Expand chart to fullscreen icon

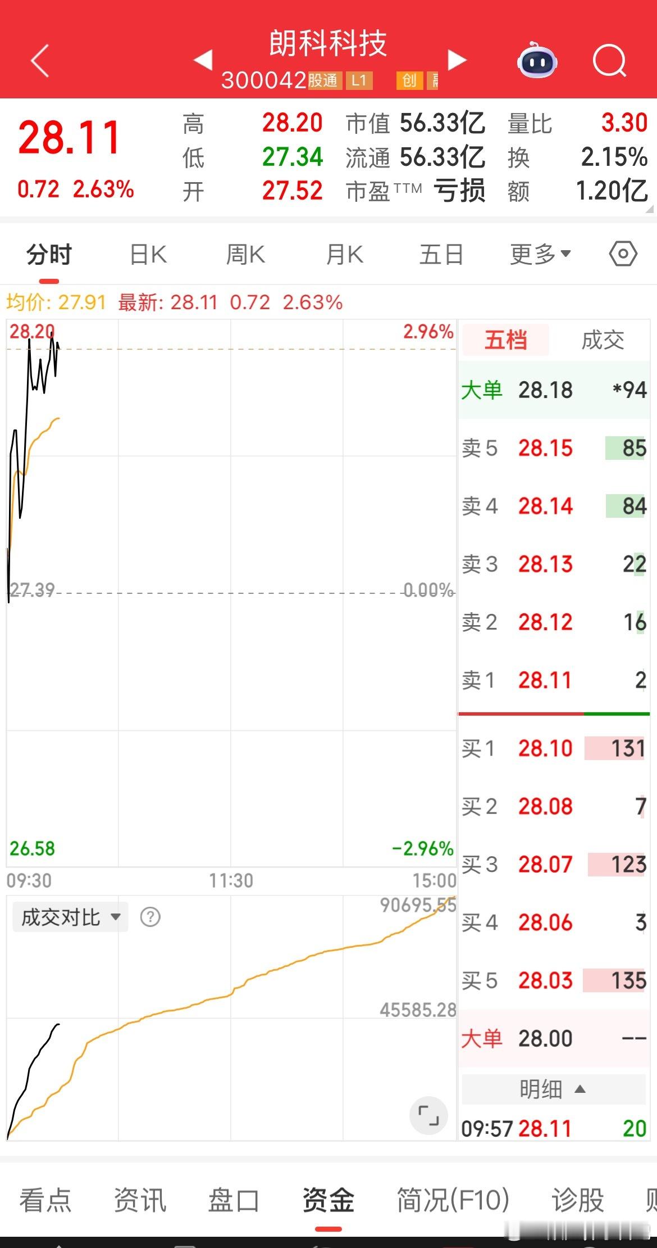428,1115
